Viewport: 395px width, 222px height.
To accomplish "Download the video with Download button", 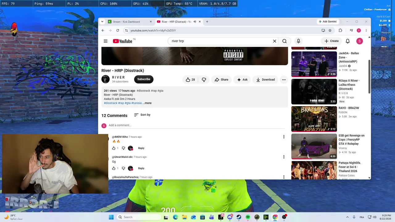I will tap(265, 80).
